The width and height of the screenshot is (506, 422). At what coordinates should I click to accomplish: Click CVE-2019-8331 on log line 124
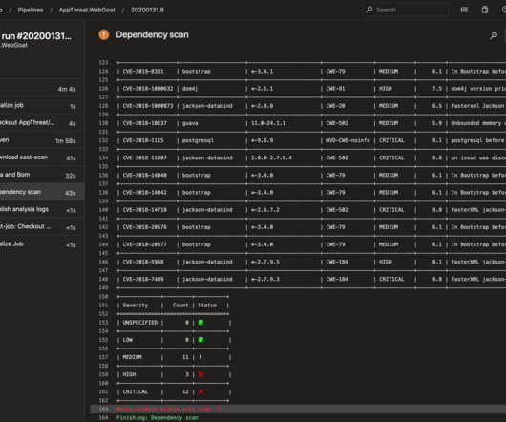pyautogui.click(x=143, y=72)
